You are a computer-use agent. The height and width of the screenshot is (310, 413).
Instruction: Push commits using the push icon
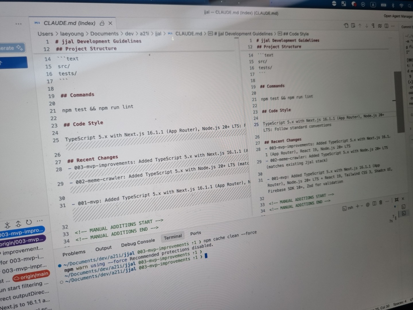click(18, 223)
